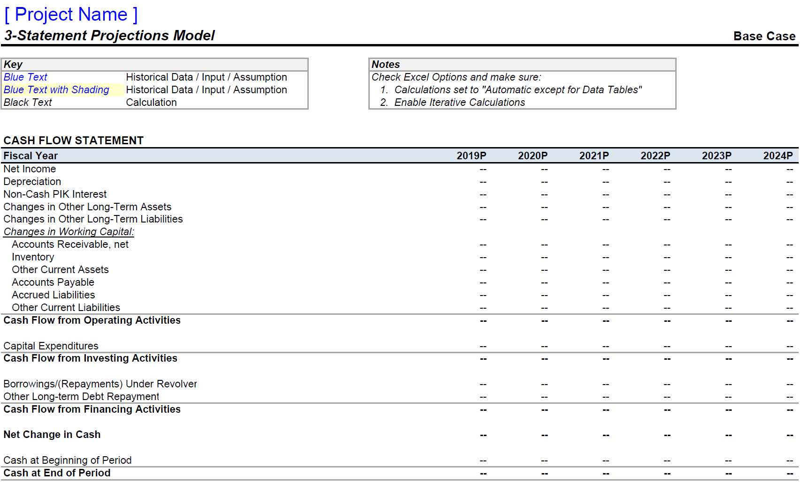
Task: Click the Net Change in Cash label
Action: 52,435
